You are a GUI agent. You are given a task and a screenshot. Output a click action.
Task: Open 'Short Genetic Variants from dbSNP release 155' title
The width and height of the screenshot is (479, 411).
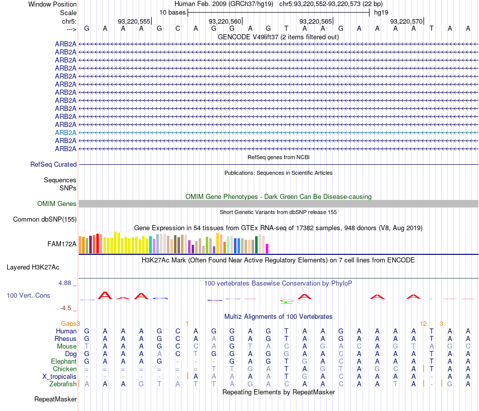(278, 213)
